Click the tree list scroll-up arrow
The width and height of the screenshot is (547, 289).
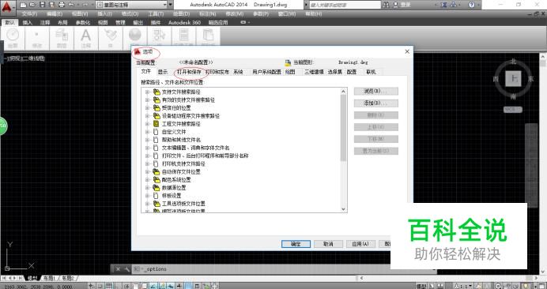point(343,92)
